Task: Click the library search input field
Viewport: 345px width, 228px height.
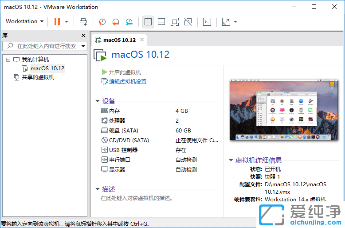Action: click(45, 46)
